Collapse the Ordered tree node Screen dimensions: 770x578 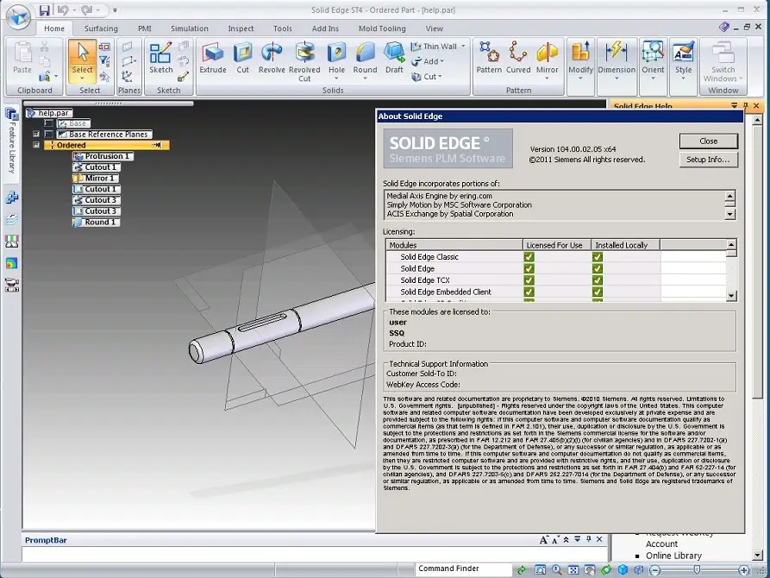(36, 145)
